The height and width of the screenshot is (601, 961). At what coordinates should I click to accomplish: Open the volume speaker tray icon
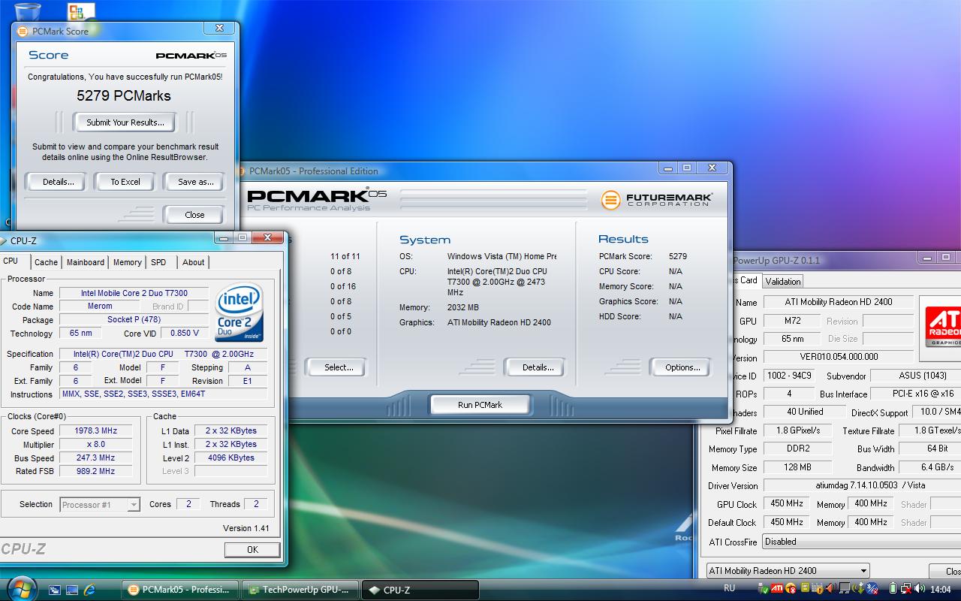[x=920, y=588]
